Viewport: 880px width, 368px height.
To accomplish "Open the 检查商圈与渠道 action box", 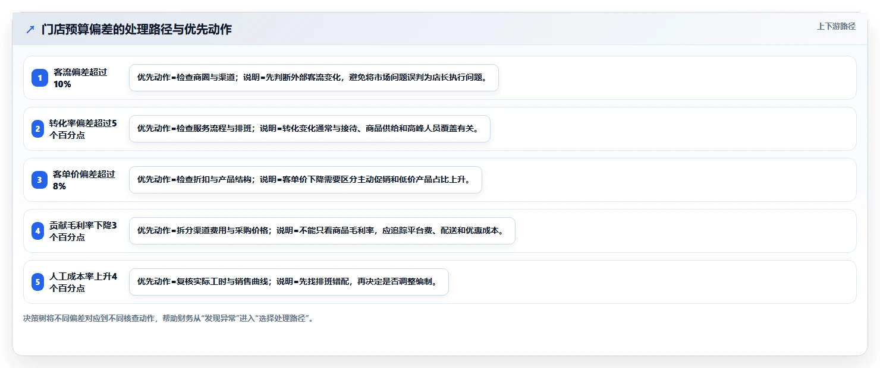I will [313, 78].
